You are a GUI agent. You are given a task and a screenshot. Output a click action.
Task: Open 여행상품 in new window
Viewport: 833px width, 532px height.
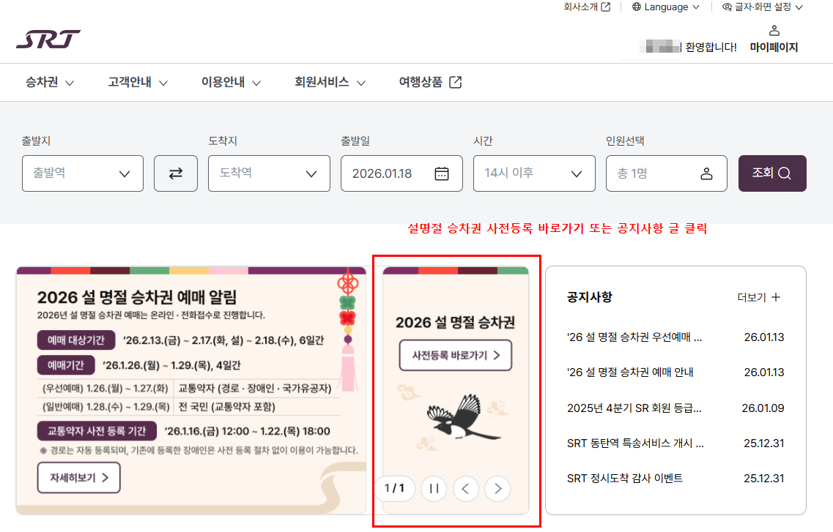(430, 82)
